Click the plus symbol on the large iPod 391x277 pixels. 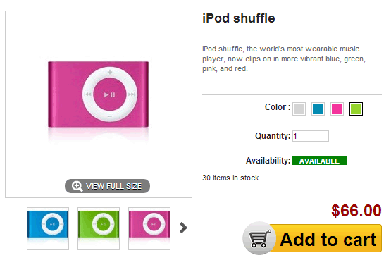pyautogui.click(x=110, y=72)
